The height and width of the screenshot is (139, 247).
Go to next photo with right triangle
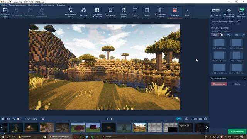point(112,119)
